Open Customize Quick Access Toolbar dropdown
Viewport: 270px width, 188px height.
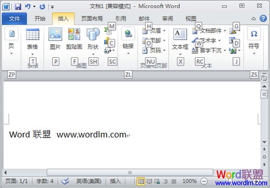53,7
